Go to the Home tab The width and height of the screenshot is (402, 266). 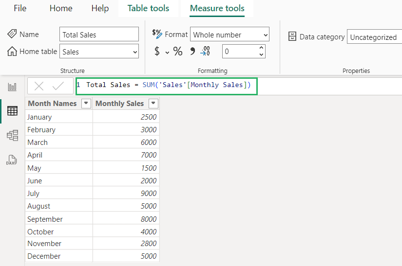61,8
